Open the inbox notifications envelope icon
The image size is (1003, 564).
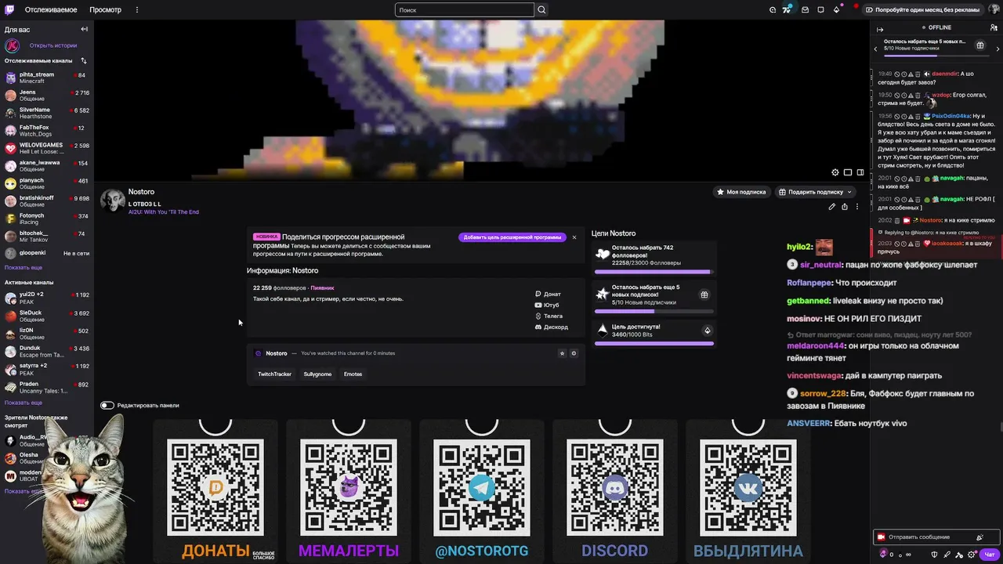pos(805,10)
